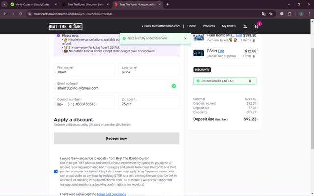The width and height of the screenshot is (314, 196).
Task: Close the active Beat The Bomb online tab
Action: click(159, 4)
